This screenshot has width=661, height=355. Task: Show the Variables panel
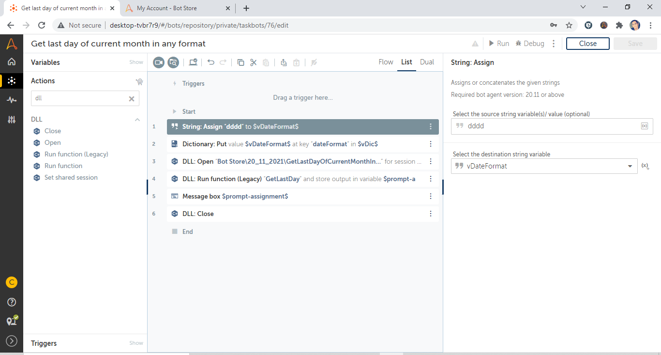coord(136,62)
